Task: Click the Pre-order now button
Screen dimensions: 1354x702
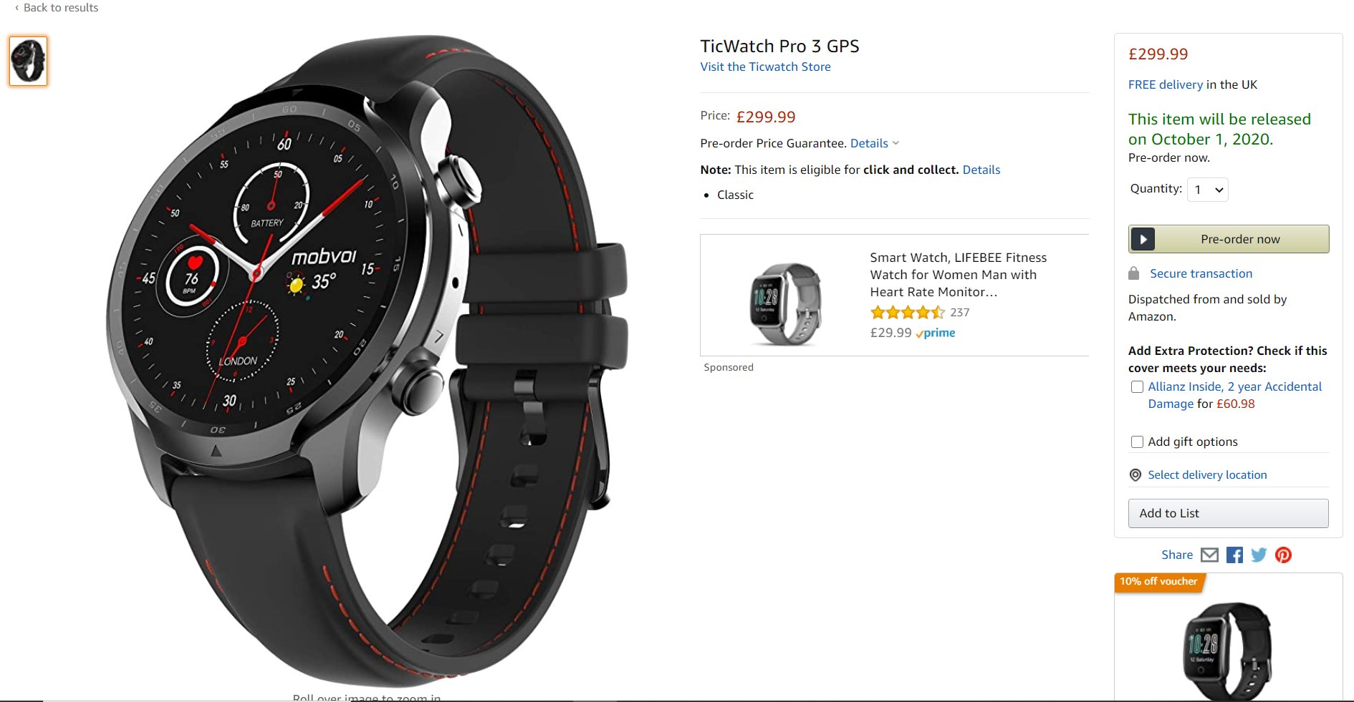Action: [x=1229, y=239]
